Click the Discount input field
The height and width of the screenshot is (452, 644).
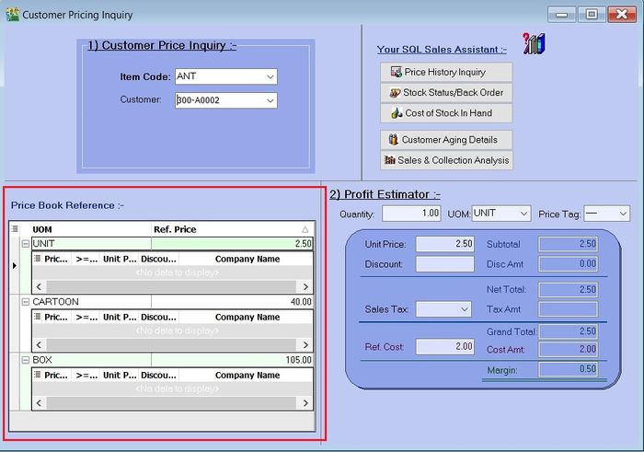[x=445, y=264]
